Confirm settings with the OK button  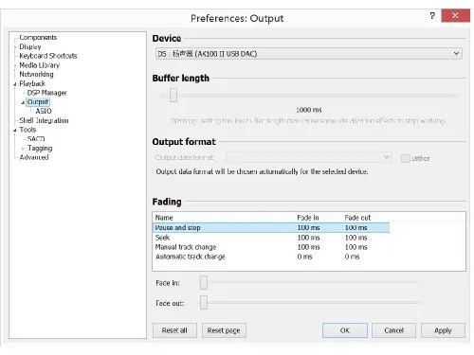tap(345, 330)
